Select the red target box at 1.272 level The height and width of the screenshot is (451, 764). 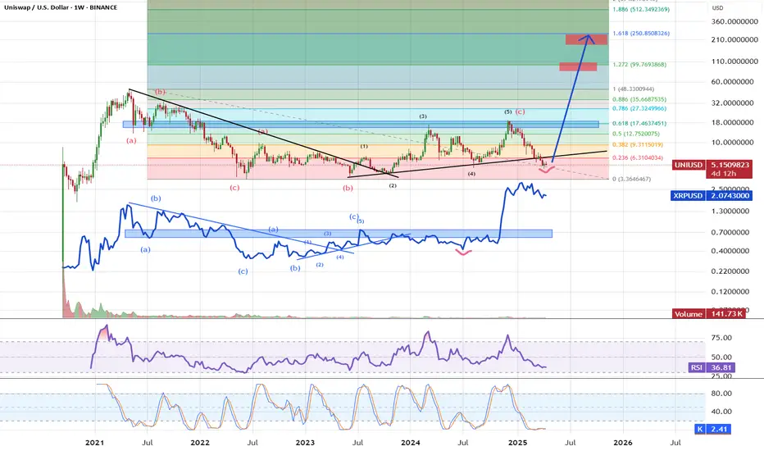click(578, 66)
